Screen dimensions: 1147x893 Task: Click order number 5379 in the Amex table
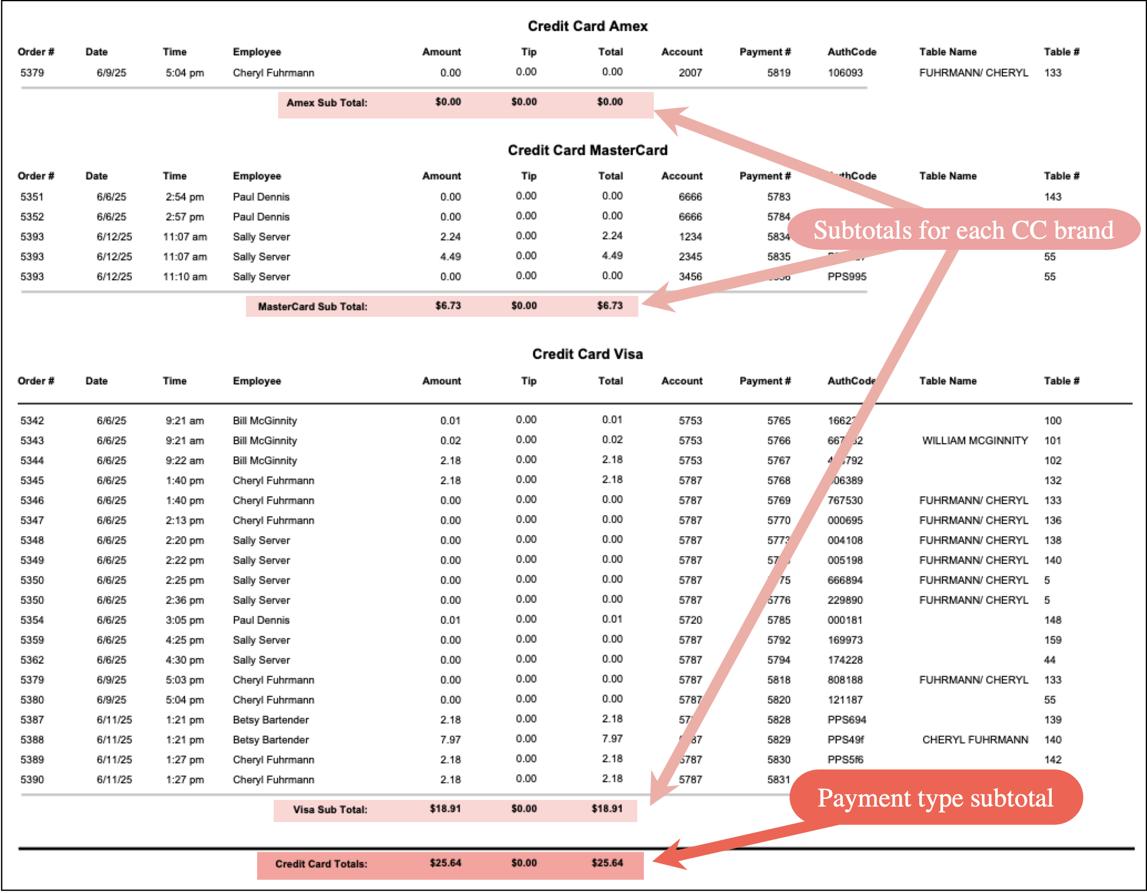pos(32,73)
